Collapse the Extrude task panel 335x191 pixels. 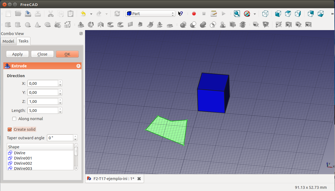[x=78, y=66]
